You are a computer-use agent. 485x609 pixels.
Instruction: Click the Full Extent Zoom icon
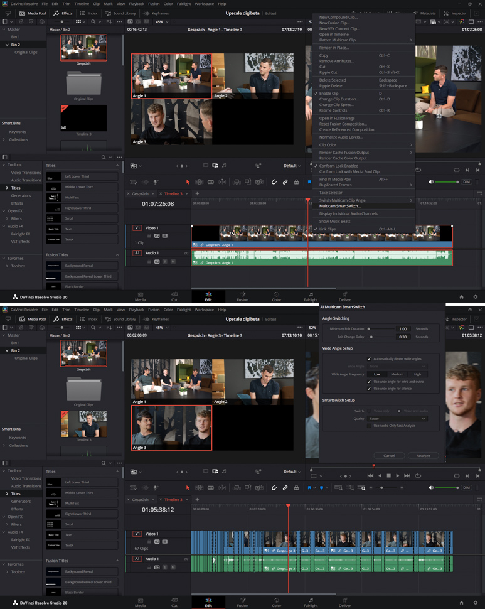click(339, 487)
